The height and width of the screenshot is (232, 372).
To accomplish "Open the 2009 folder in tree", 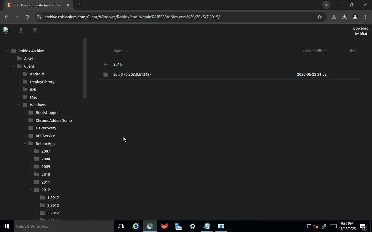I will tap(46, 167).
